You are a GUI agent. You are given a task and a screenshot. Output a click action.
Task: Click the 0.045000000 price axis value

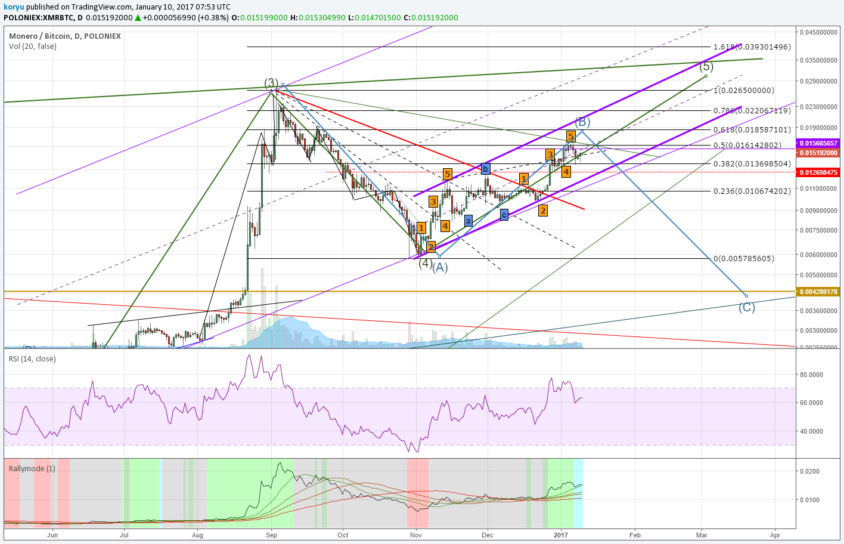tap(819, 33)
